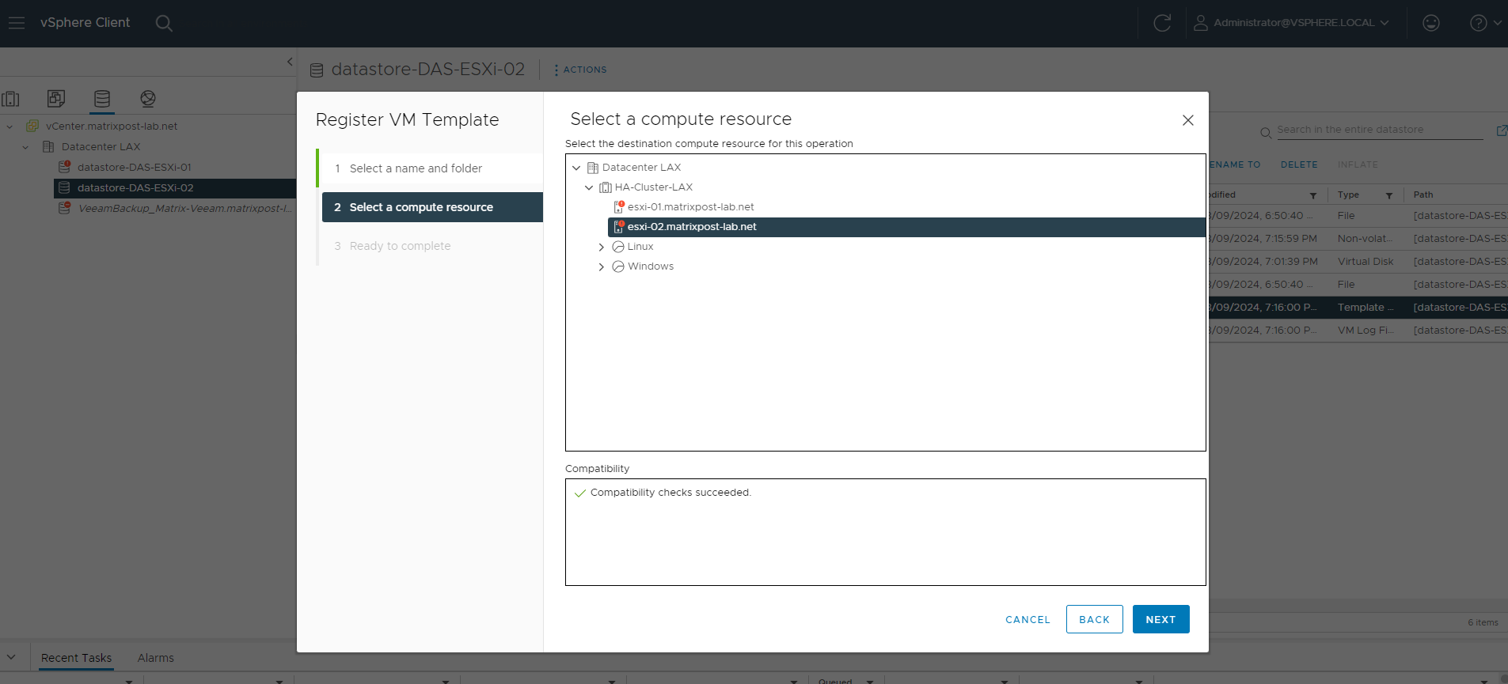This screenshot has width=1508, height=684.
Task: Open the Alarms tab
Action: click(x=155, y=658)
